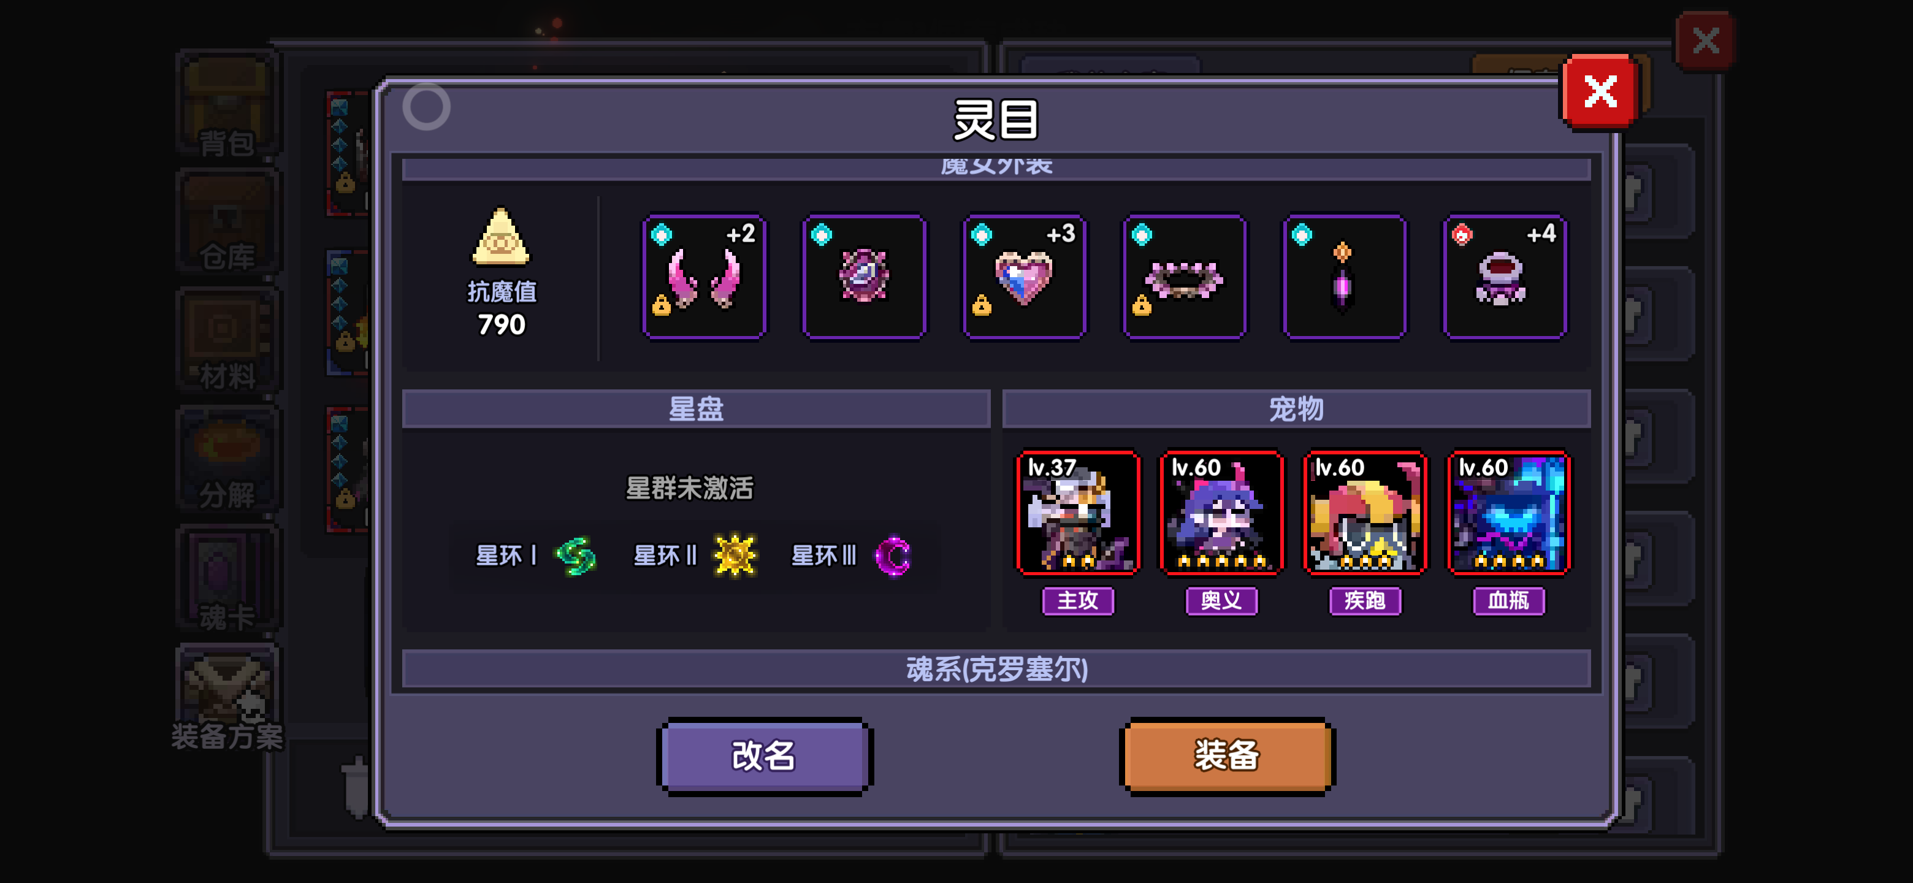
Task: Choose the lv.60 血瓶 pet portrait
Action: point(1509,513)
